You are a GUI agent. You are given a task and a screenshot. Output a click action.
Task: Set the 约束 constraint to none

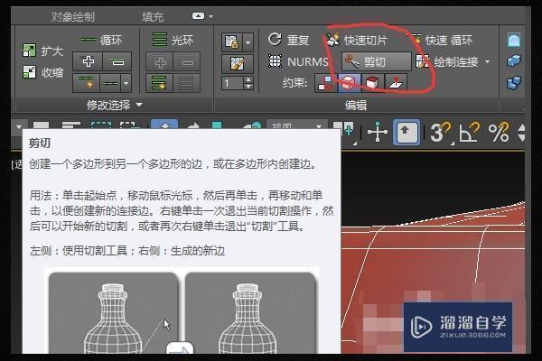click(325, 83)
